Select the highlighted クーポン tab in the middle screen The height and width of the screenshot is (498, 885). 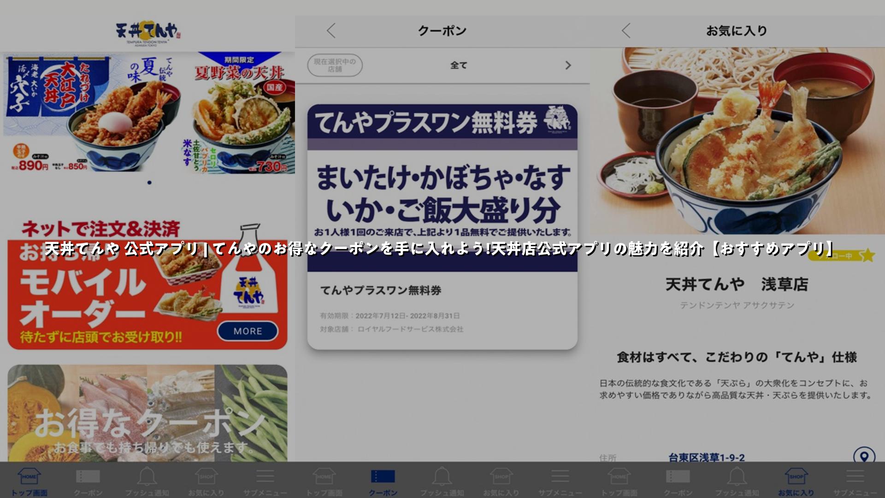(x=383, y=481)
